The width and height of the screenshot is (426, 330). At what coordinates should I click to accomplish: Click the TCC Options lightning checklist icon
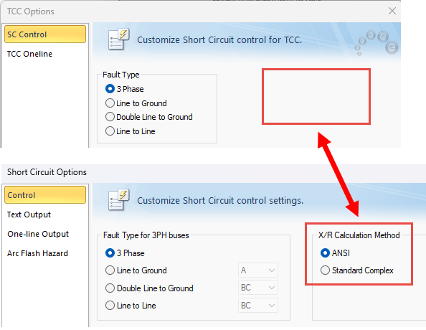[x=118, y=39]
